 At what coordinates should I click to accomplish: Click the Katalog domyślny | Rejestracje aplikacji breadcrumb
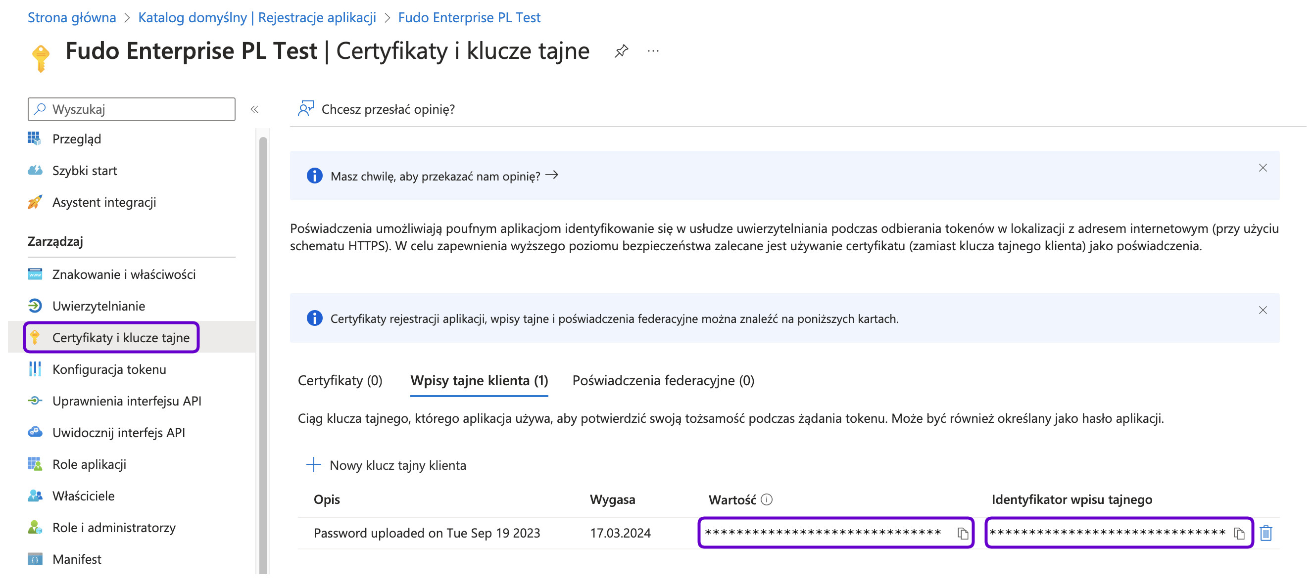257,17
